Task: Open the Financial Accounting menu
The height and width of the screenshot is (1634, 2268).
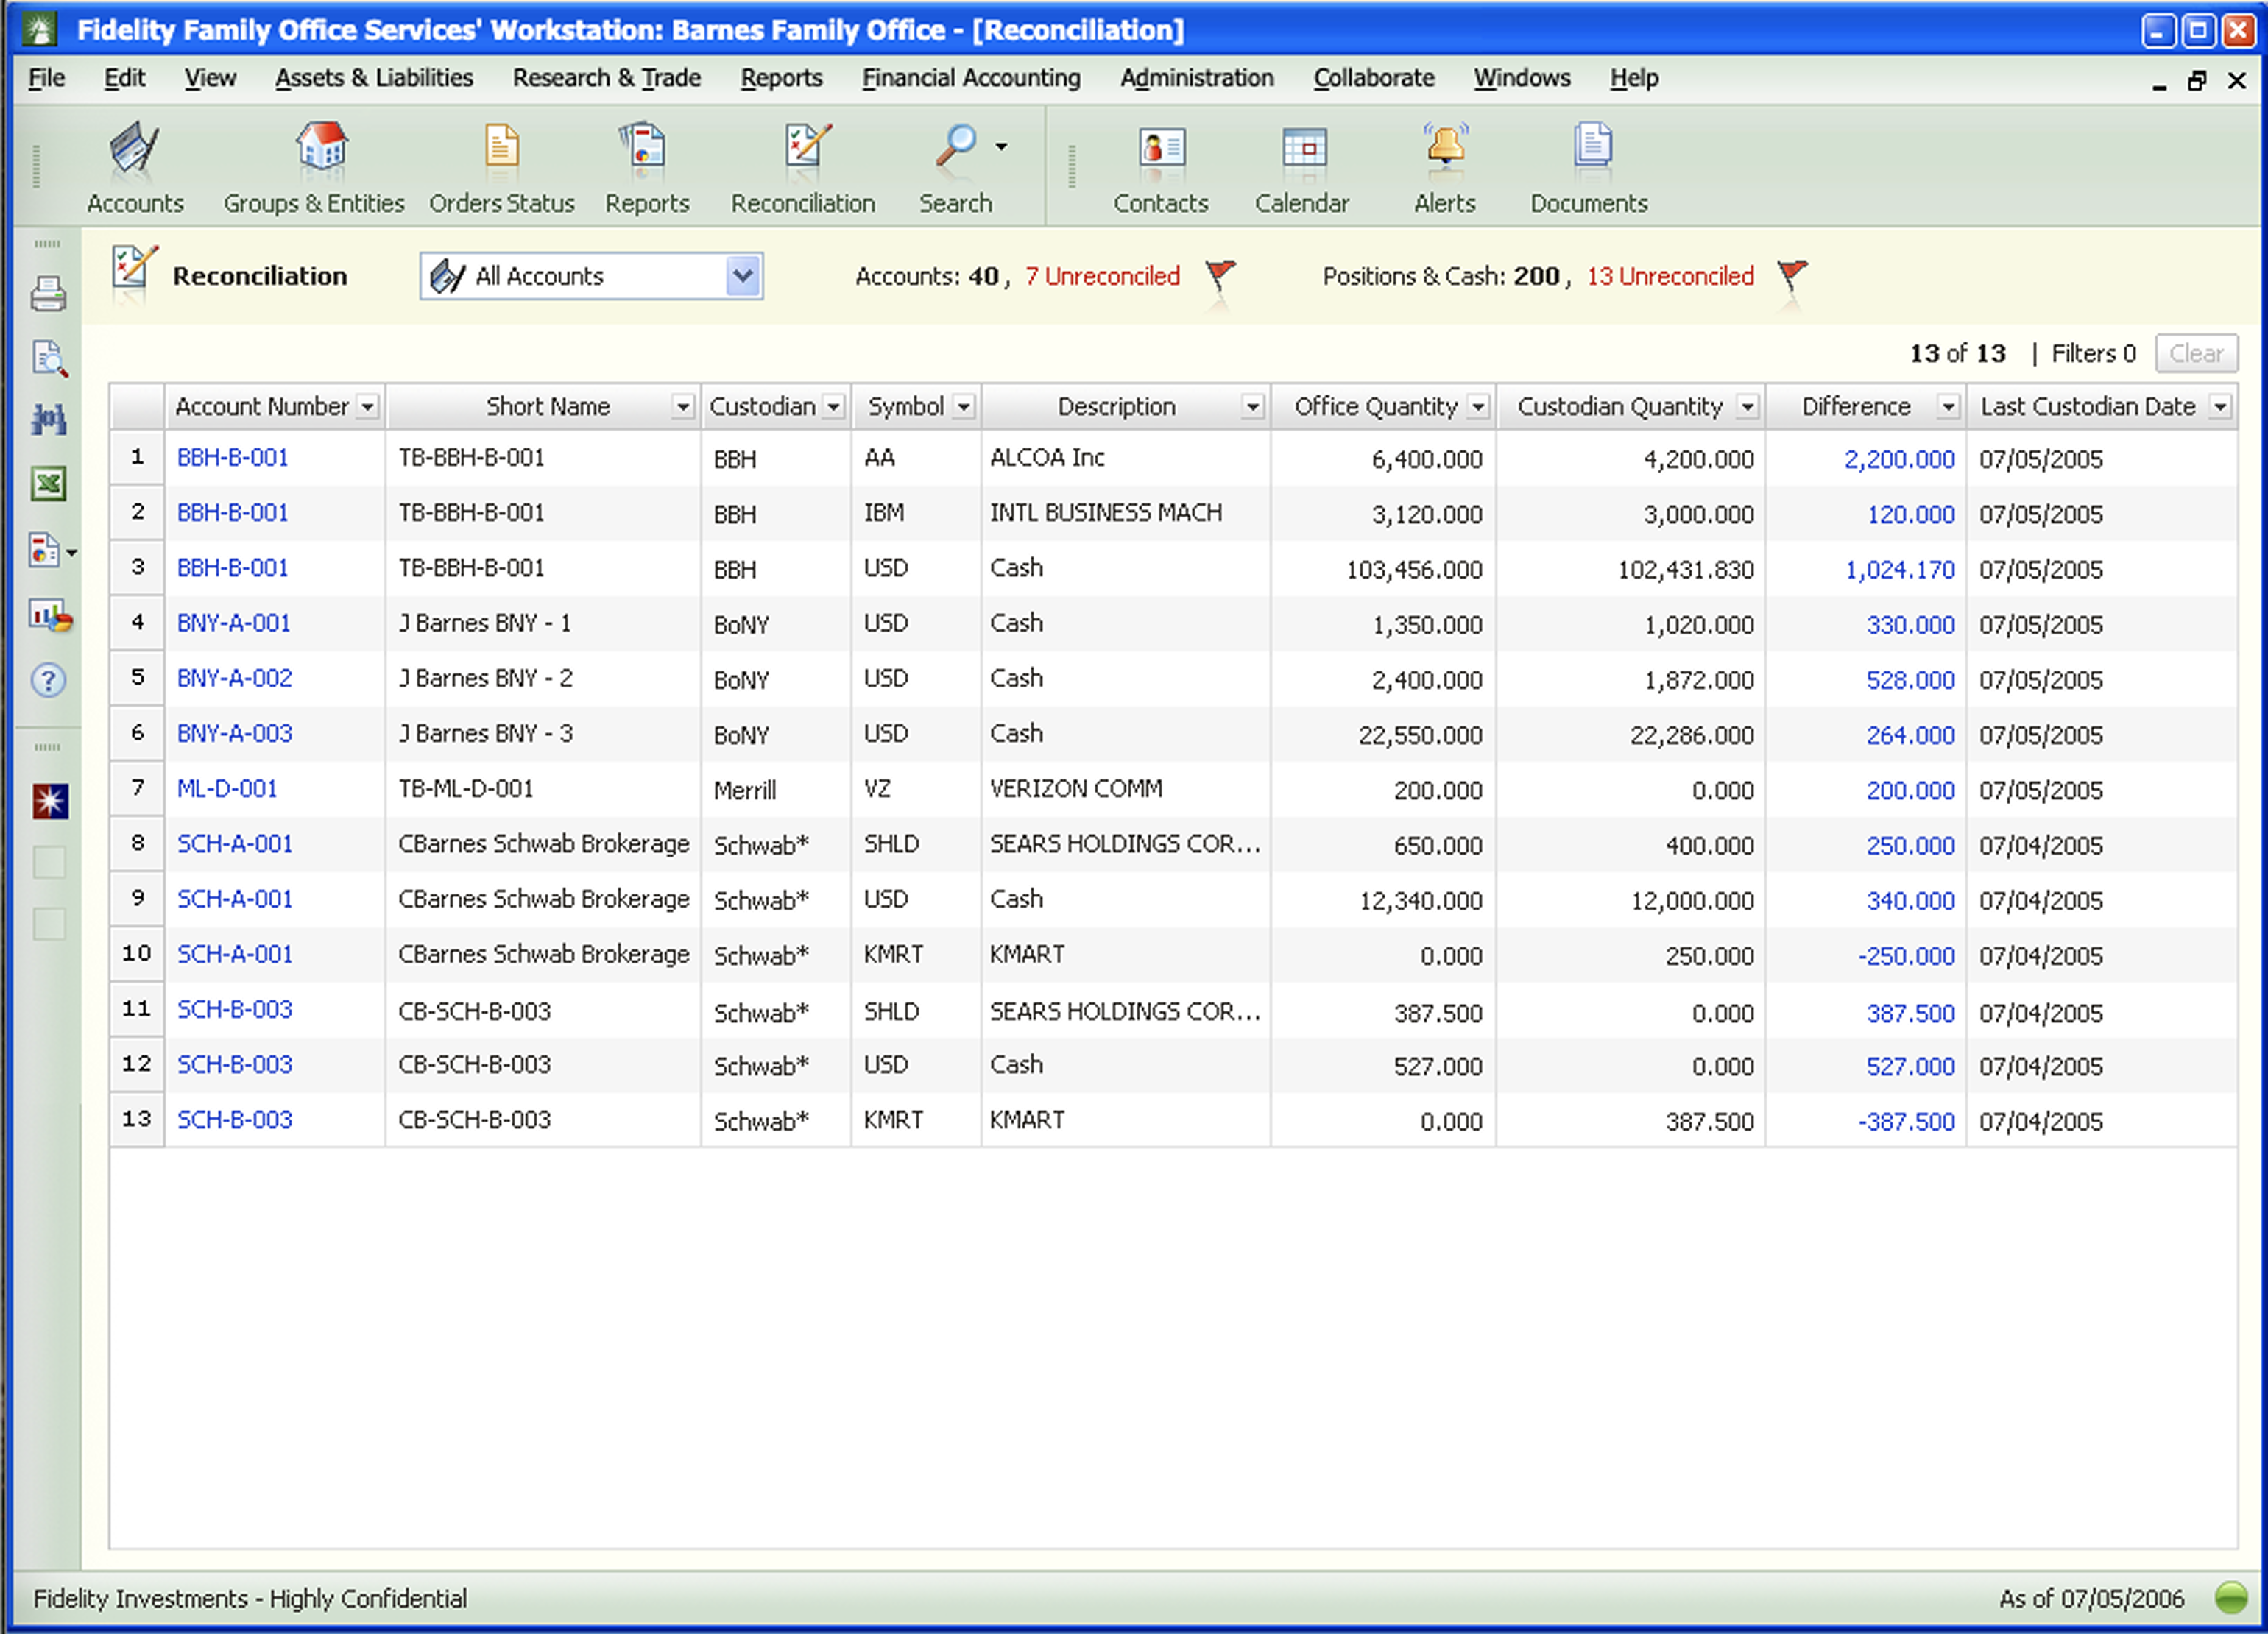Action: coord(970,78)
